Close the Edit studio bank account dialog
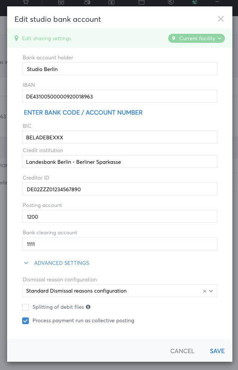Image resolution: width=238 pixels, height=370 pixels. point(221,19)
